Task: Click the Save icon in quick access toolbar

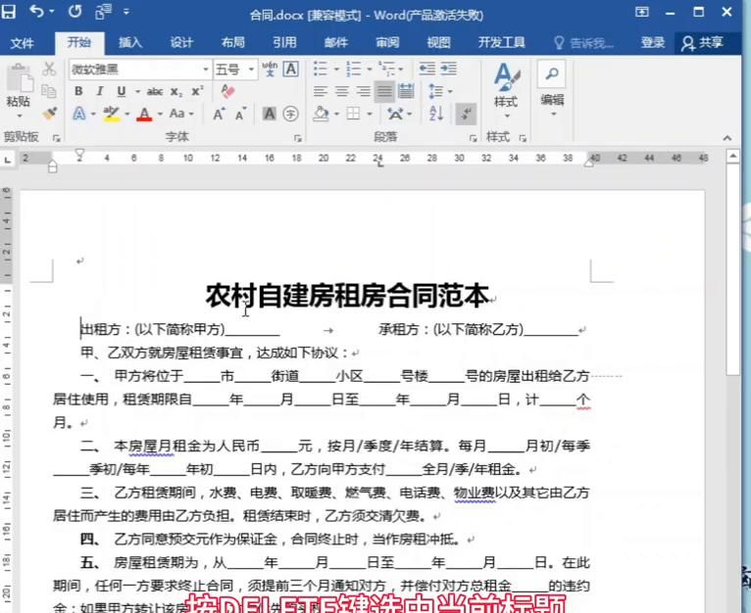Action: pyautogui.click(x=8, y=11)
